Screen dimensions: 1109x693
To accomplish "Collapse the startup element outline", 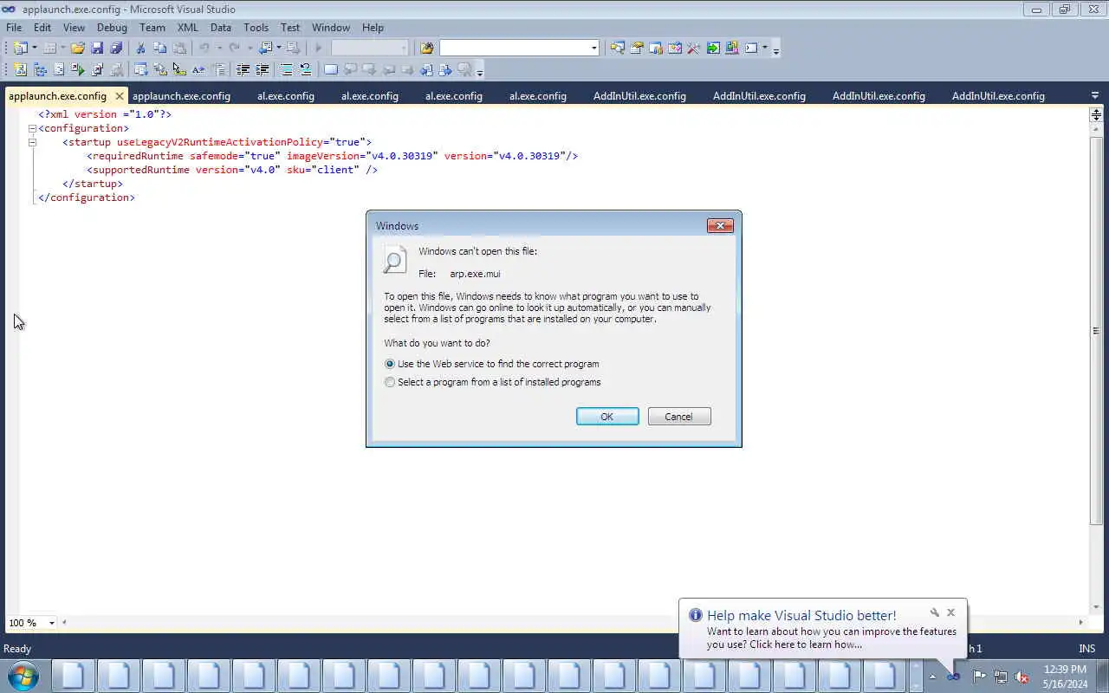I will (32, 142).
